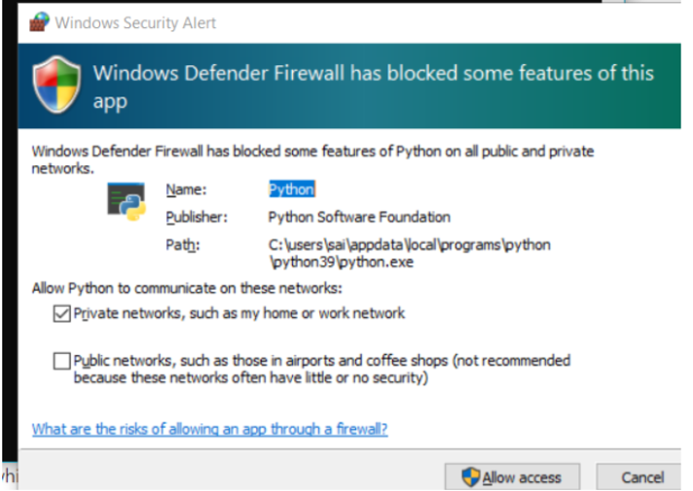Screen dimensions: 693x491
Task: Select the highlighted Python name field
Action: coord(291,190)
